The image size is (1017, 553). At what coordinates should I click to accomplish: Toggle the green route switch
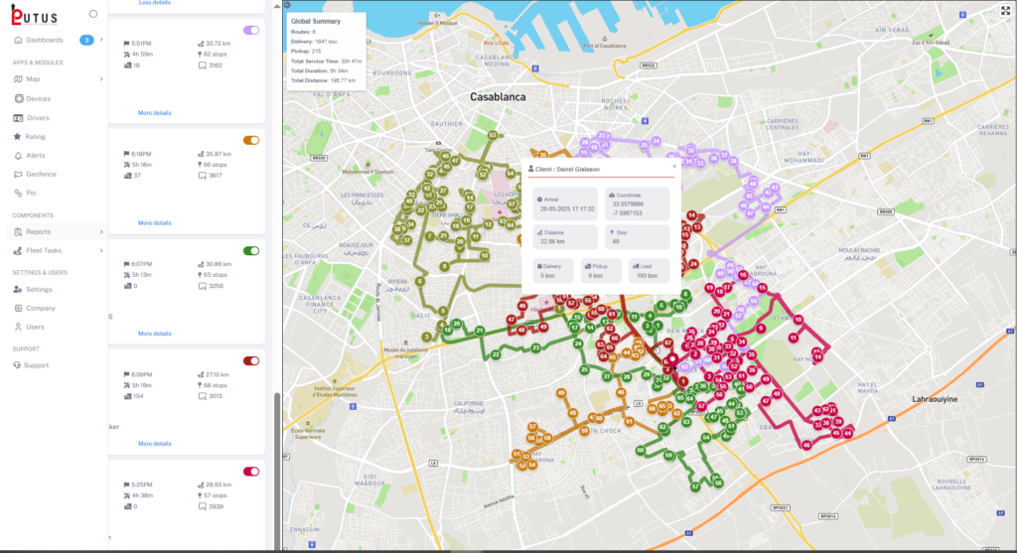coord(251,251)
